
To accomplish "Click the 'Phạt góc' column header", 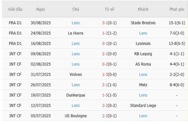I will click(177, 9).
